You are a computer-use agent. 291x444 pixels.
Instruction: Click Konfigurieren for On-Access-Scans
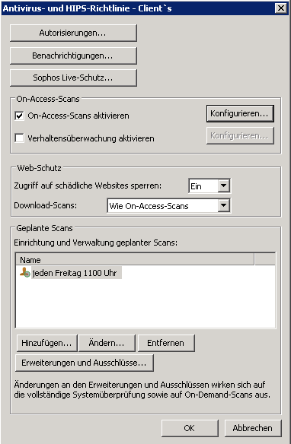pyautogui.click(x=240, y=113)
